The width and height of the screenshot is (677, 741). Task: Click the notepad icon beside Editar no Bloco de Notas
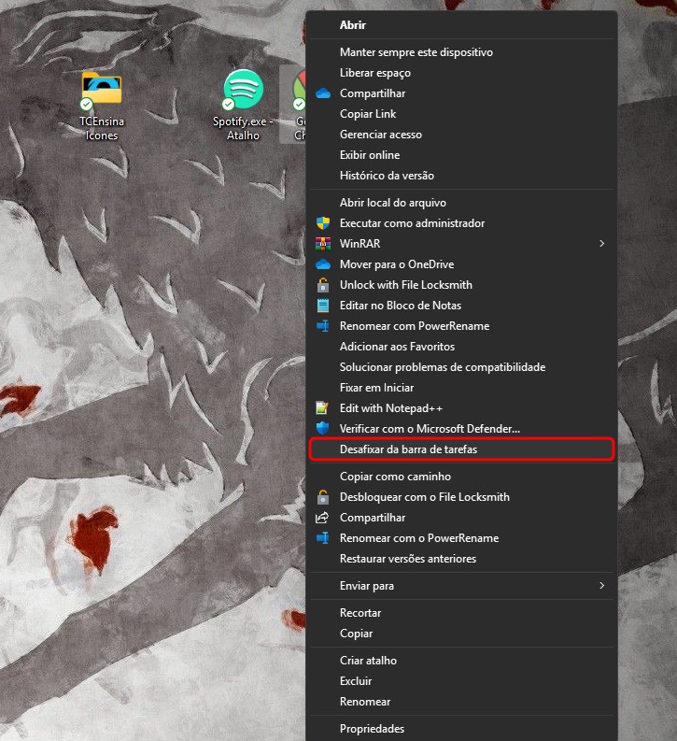[x=323, y=306]
